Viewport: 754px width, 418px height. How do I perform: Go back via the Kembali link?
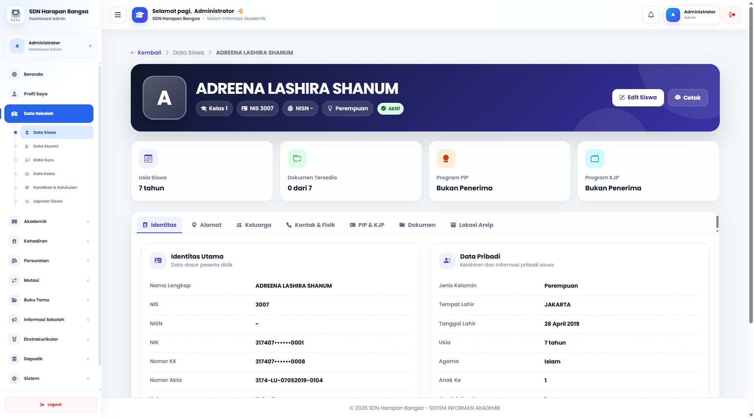(146, 53)
